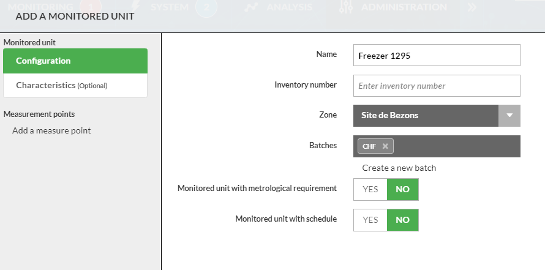Open the dimmed Analysis menu
Screen dimensions: 545x270
290,7
